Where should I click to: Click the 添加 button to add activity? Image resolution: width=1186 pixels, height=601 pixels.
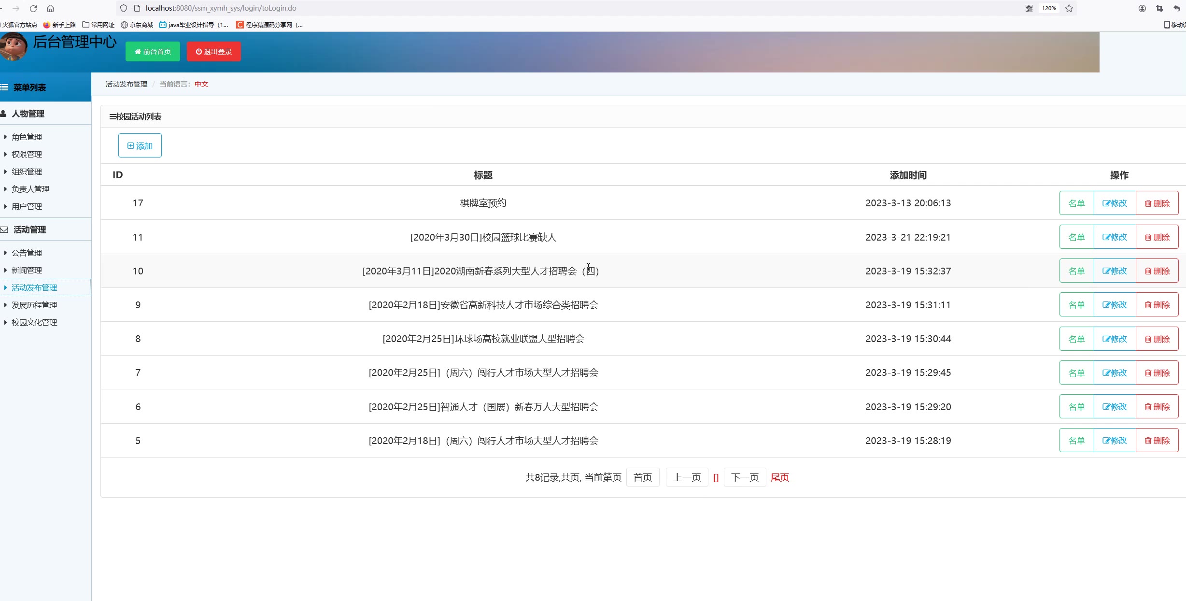click(140, 145)
